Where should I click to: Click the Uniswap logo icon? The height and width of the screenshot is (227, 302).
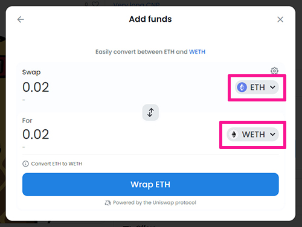(108, 203)
